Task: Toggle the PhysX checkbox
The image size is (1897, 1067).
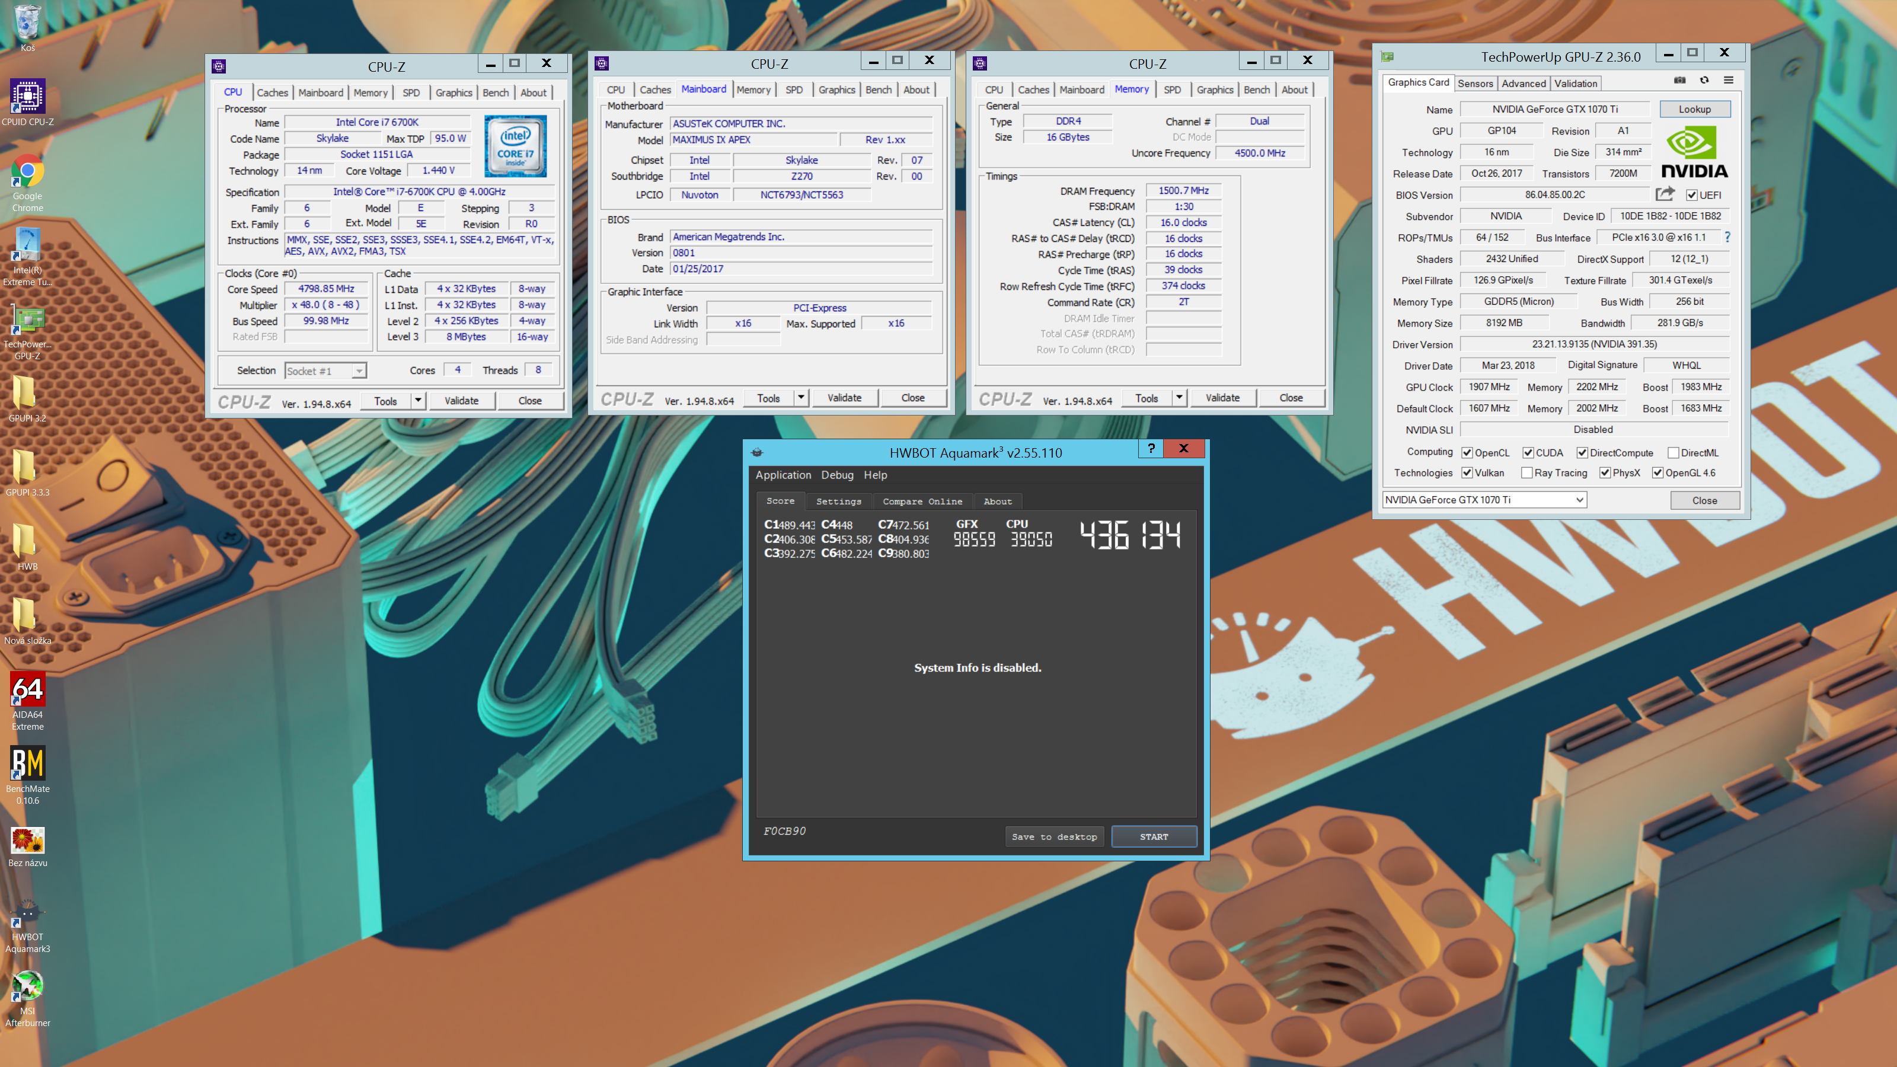Action: 1605,473
